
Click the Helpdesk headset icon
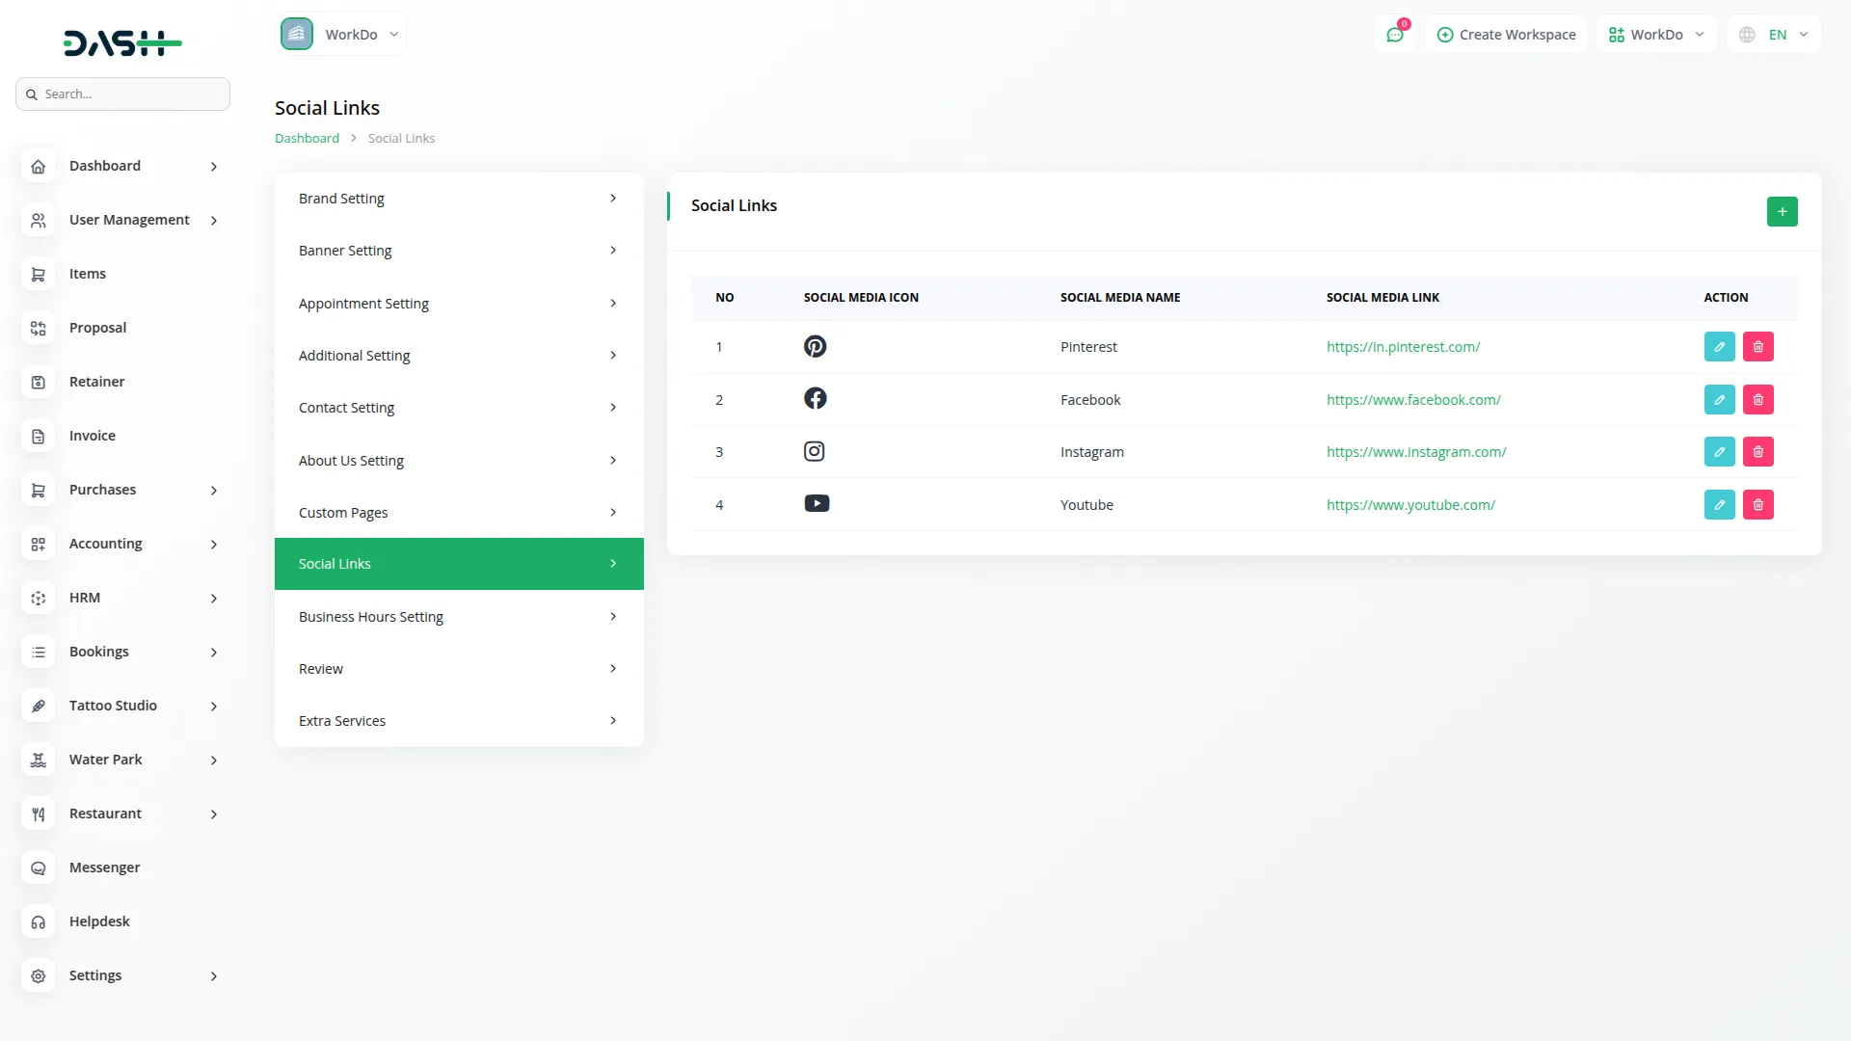tap(39, 922)
